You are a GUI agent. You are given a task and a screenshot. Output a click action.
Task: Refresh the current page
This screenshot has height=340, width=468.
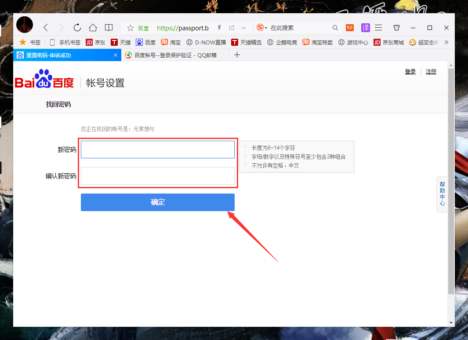click(77, 27)
